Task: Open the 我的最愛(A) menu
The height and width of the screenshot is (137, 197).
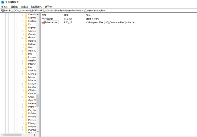Action: coord(36,6)
